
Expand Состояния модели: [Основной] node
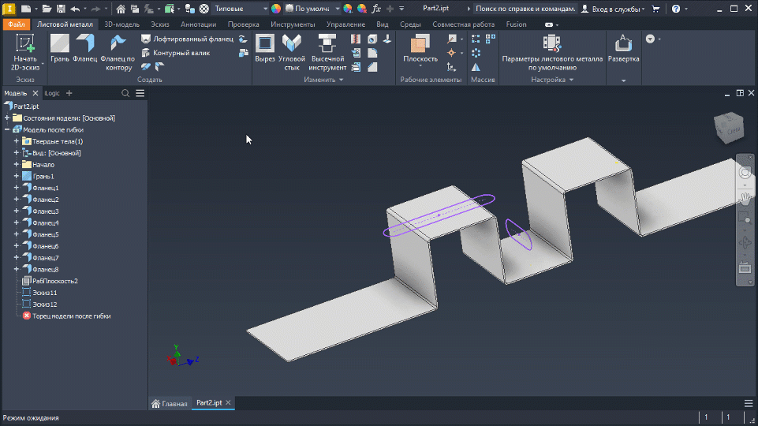7,118
